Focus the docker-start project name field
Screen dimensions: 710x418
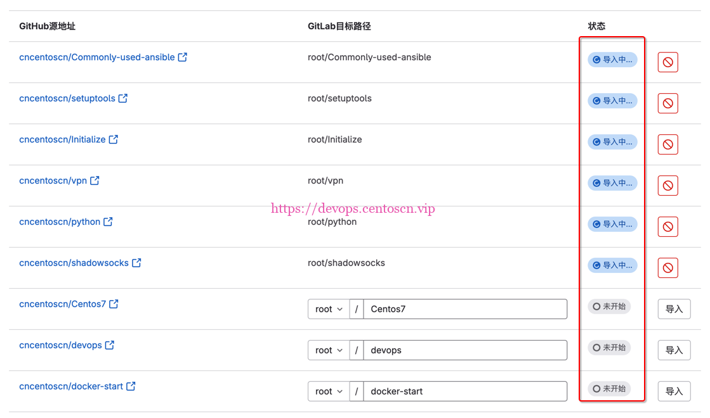pyautogui.click(x=465, y=391)
